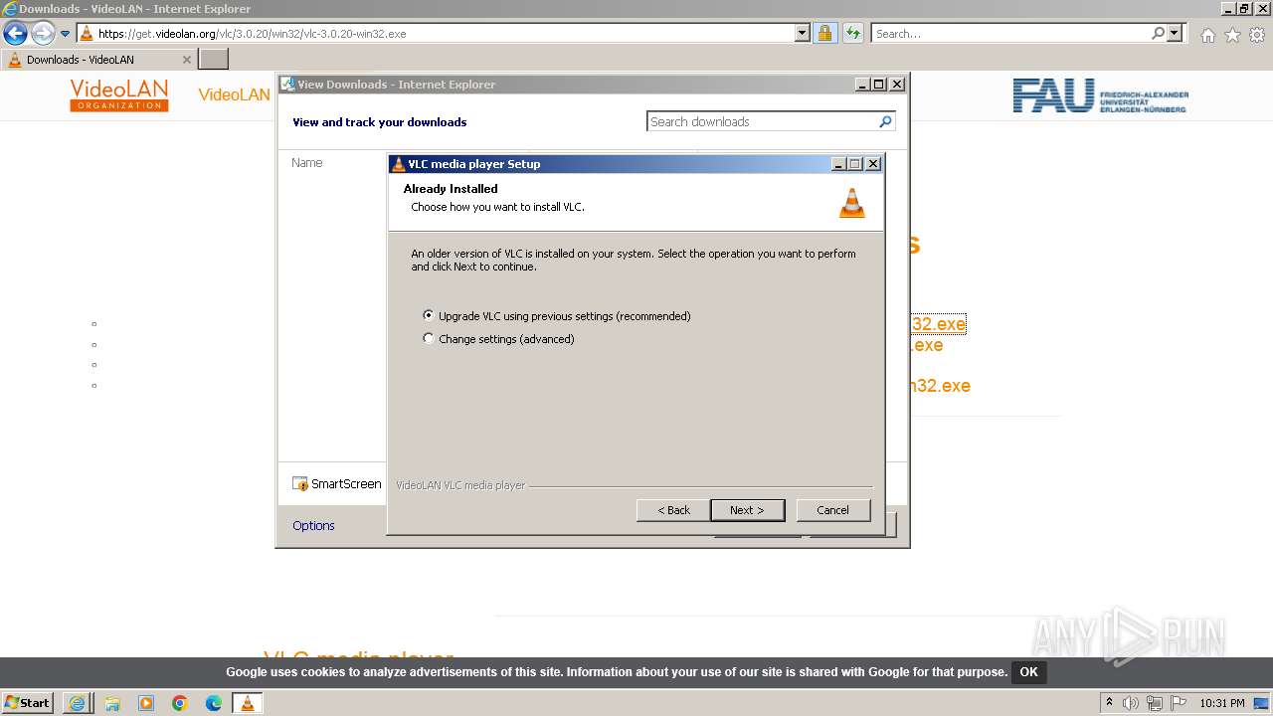This screenshot has height=716, width=1273.
Task: Launch Chrome from the taskbar
Action: point(180,703)
